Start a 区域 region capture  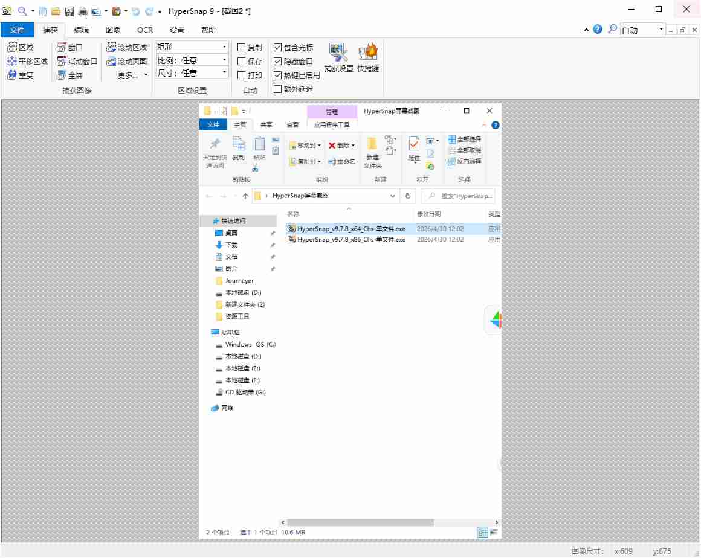point(21,47)
